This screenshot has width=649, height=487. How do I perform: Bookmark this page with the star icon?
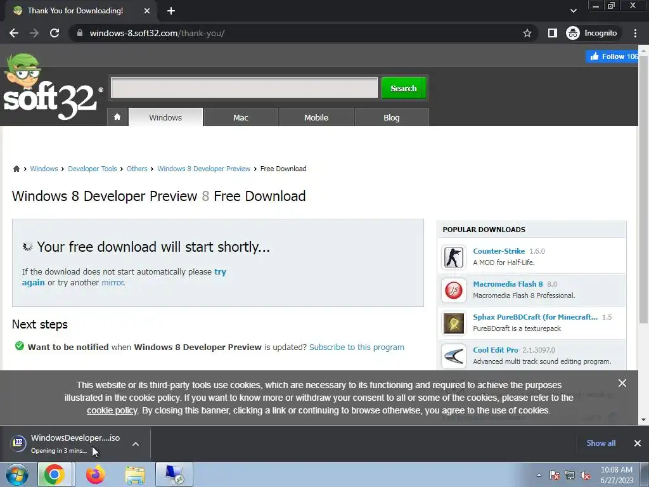pyautogui.click(x=527, y=33)
